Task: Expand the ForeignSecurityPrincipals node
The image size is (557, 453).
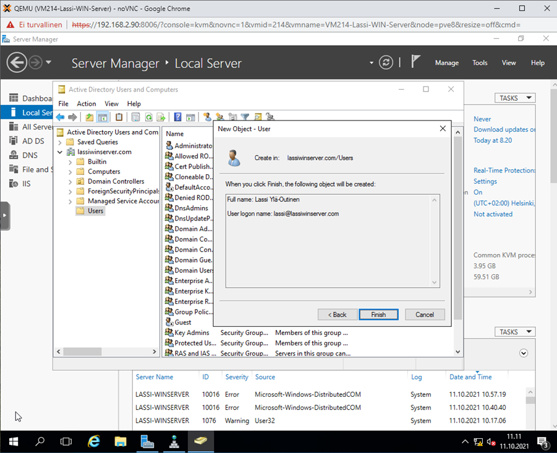Action: (x=70, y=192)
